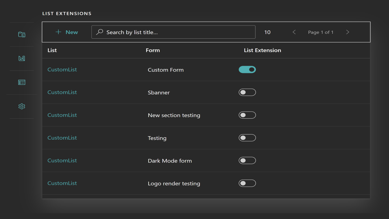Focus the Search by list title field
Image resolution: width=389 pixels, height=219 pixels.
click(x=173, y=32)
